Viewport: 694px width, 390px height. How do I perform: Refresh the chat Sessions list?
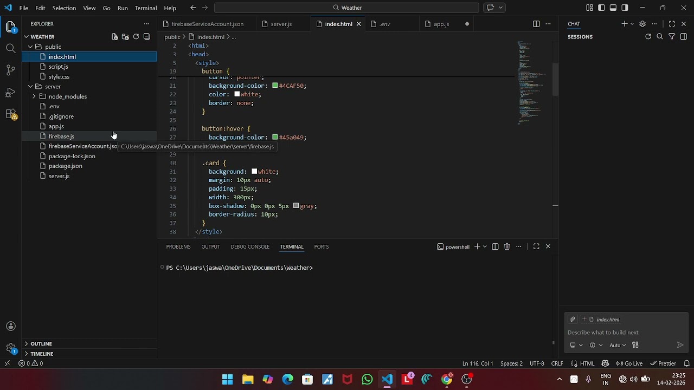[648, 37]
